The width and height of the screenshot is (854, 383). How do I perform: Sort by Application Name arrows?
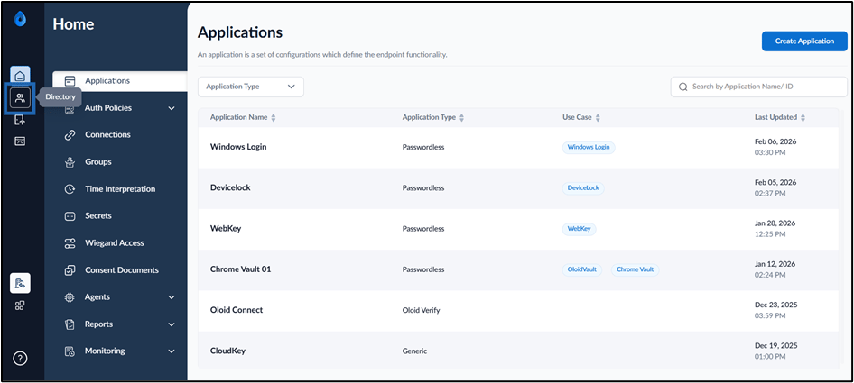tap(274, 117)
